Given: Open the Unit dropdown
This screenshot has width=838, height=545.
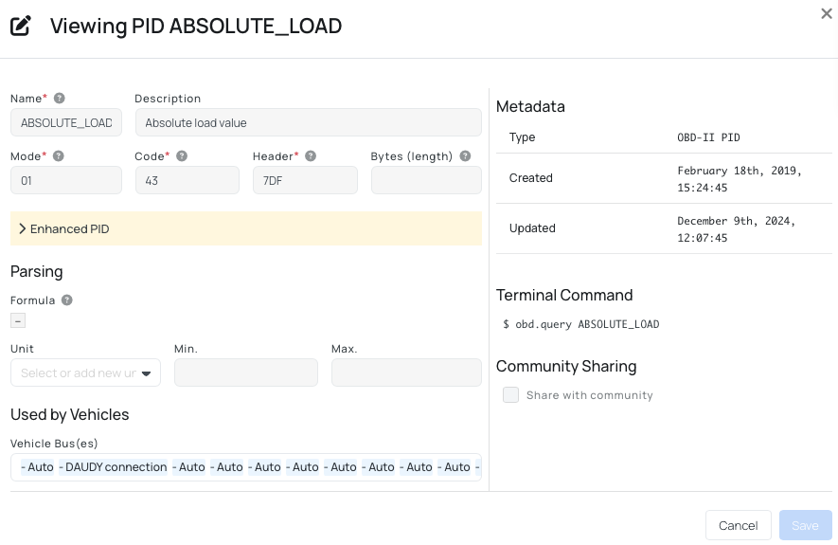Looking at the screenshot, I should tap(85, 372).
